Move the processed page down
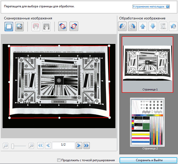Image resolution: width=178 pixels, height=164 pixels. 152,27
